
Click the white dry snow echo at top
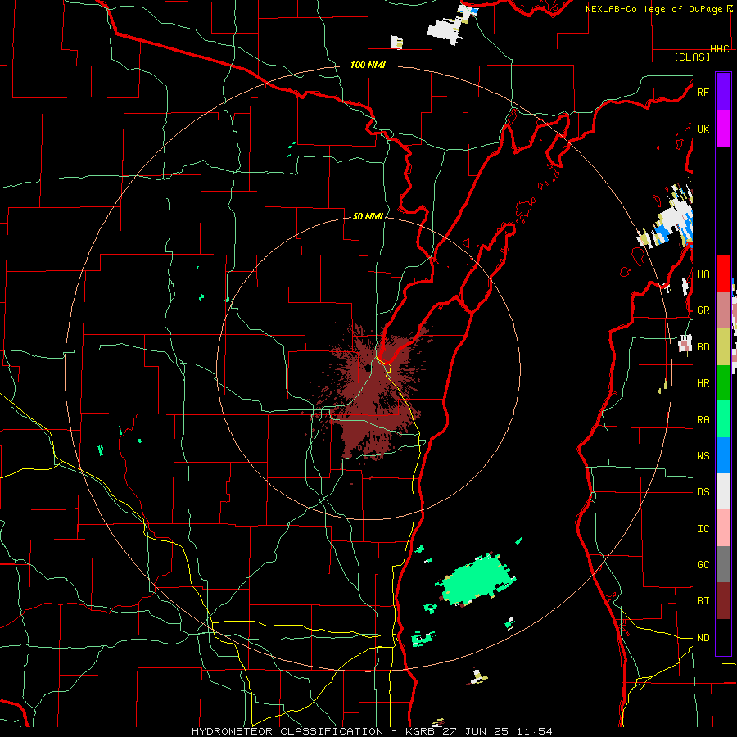(446, 29)
